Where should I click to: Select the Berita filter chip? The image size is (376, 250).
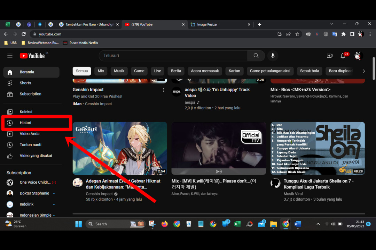[x=176, y=71]
